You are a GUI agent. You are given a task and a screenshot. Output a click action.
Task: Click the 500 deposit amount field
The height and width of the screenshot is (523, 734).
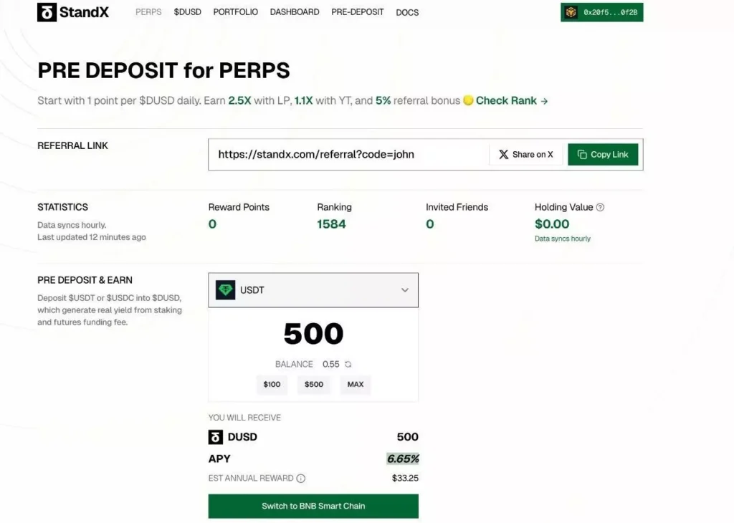(313, 334)
